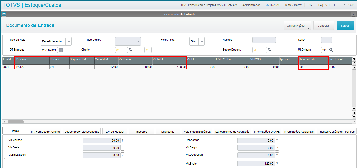
Task: Open the Outras Ações dropdown menu
Action: (x=297, y=26)
